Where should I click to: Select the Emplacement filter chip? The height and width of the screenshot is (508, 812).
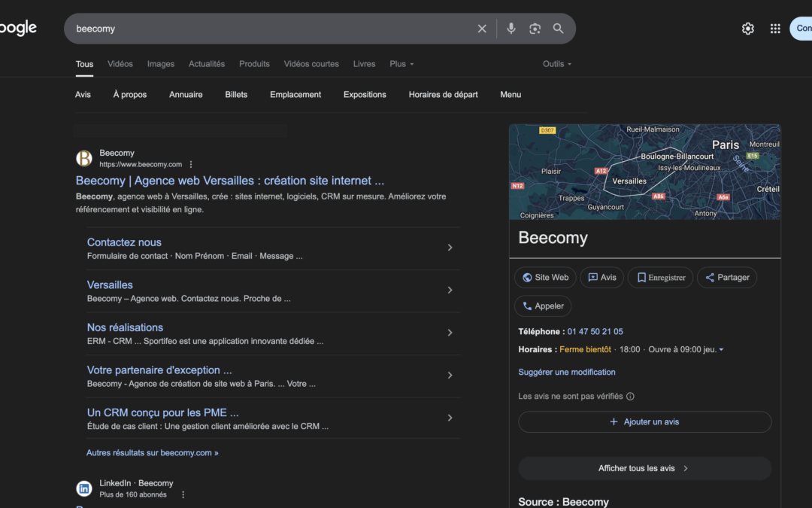(x=295, y=94)
